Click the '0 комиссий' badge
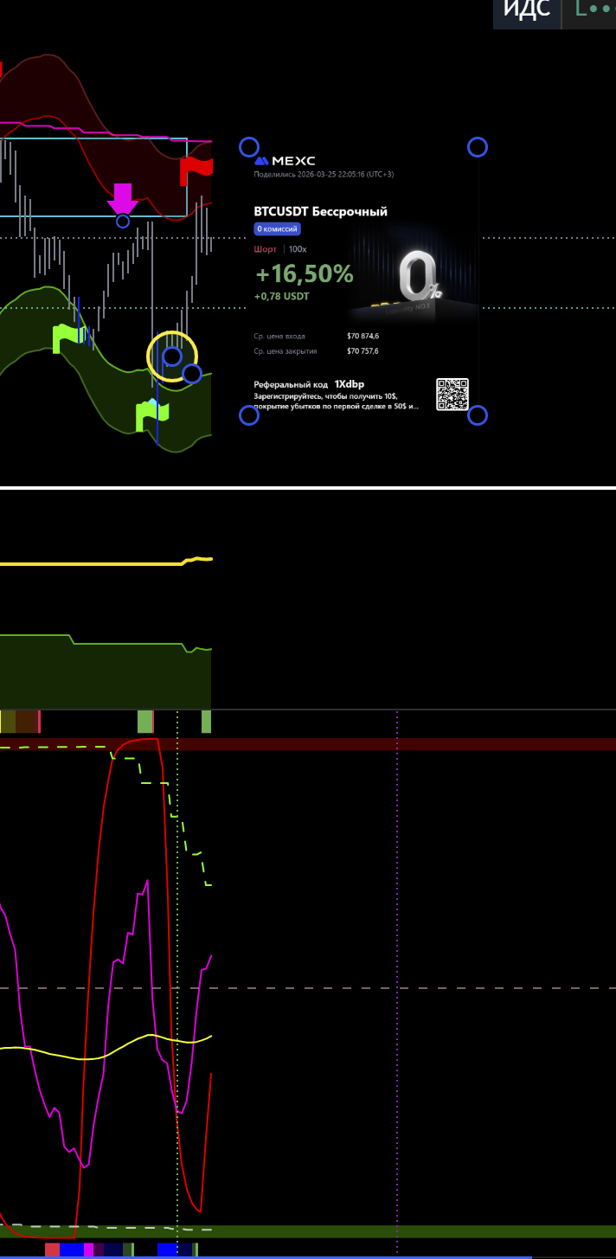616x1259 pixels. tap(277, 229)
